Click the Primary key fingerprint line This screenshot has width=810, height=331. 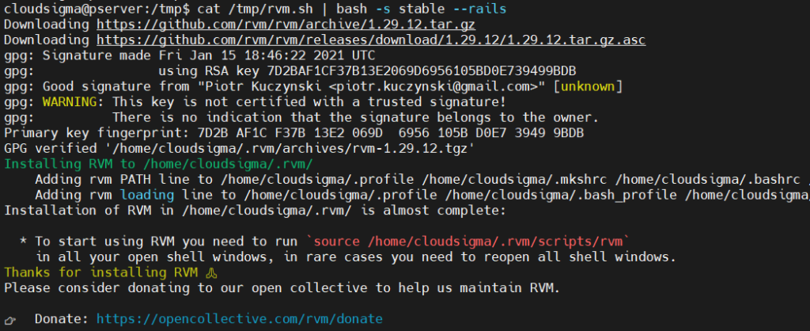[294, 133]
